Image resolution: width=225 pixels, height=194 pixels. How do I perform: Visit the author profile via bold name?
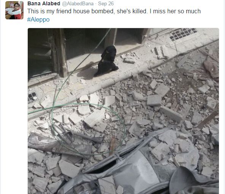44,3
